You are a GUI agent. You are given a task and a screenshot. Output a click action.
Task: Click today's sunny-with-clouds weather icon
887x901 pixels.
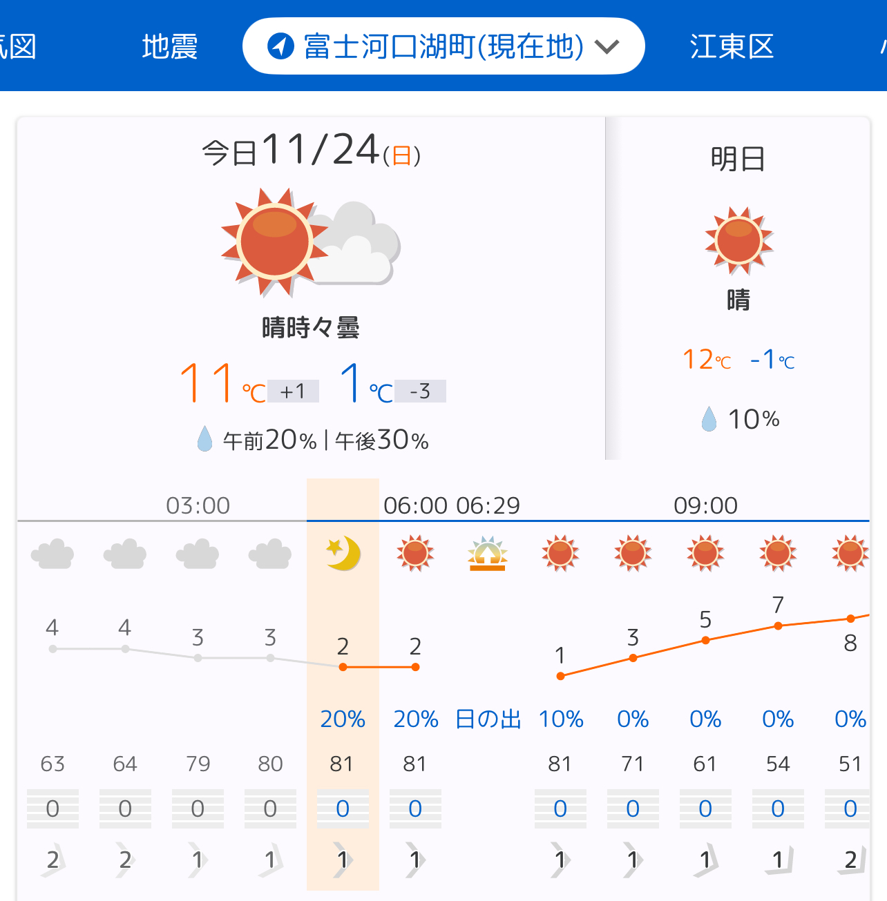tap(310, 242)
